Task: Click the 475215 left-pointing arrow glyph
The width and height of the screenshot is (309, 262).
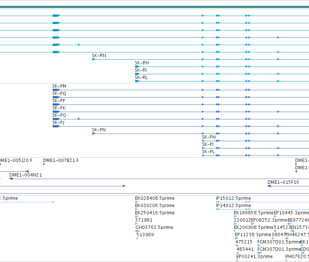Action: [x=237, y=246]
